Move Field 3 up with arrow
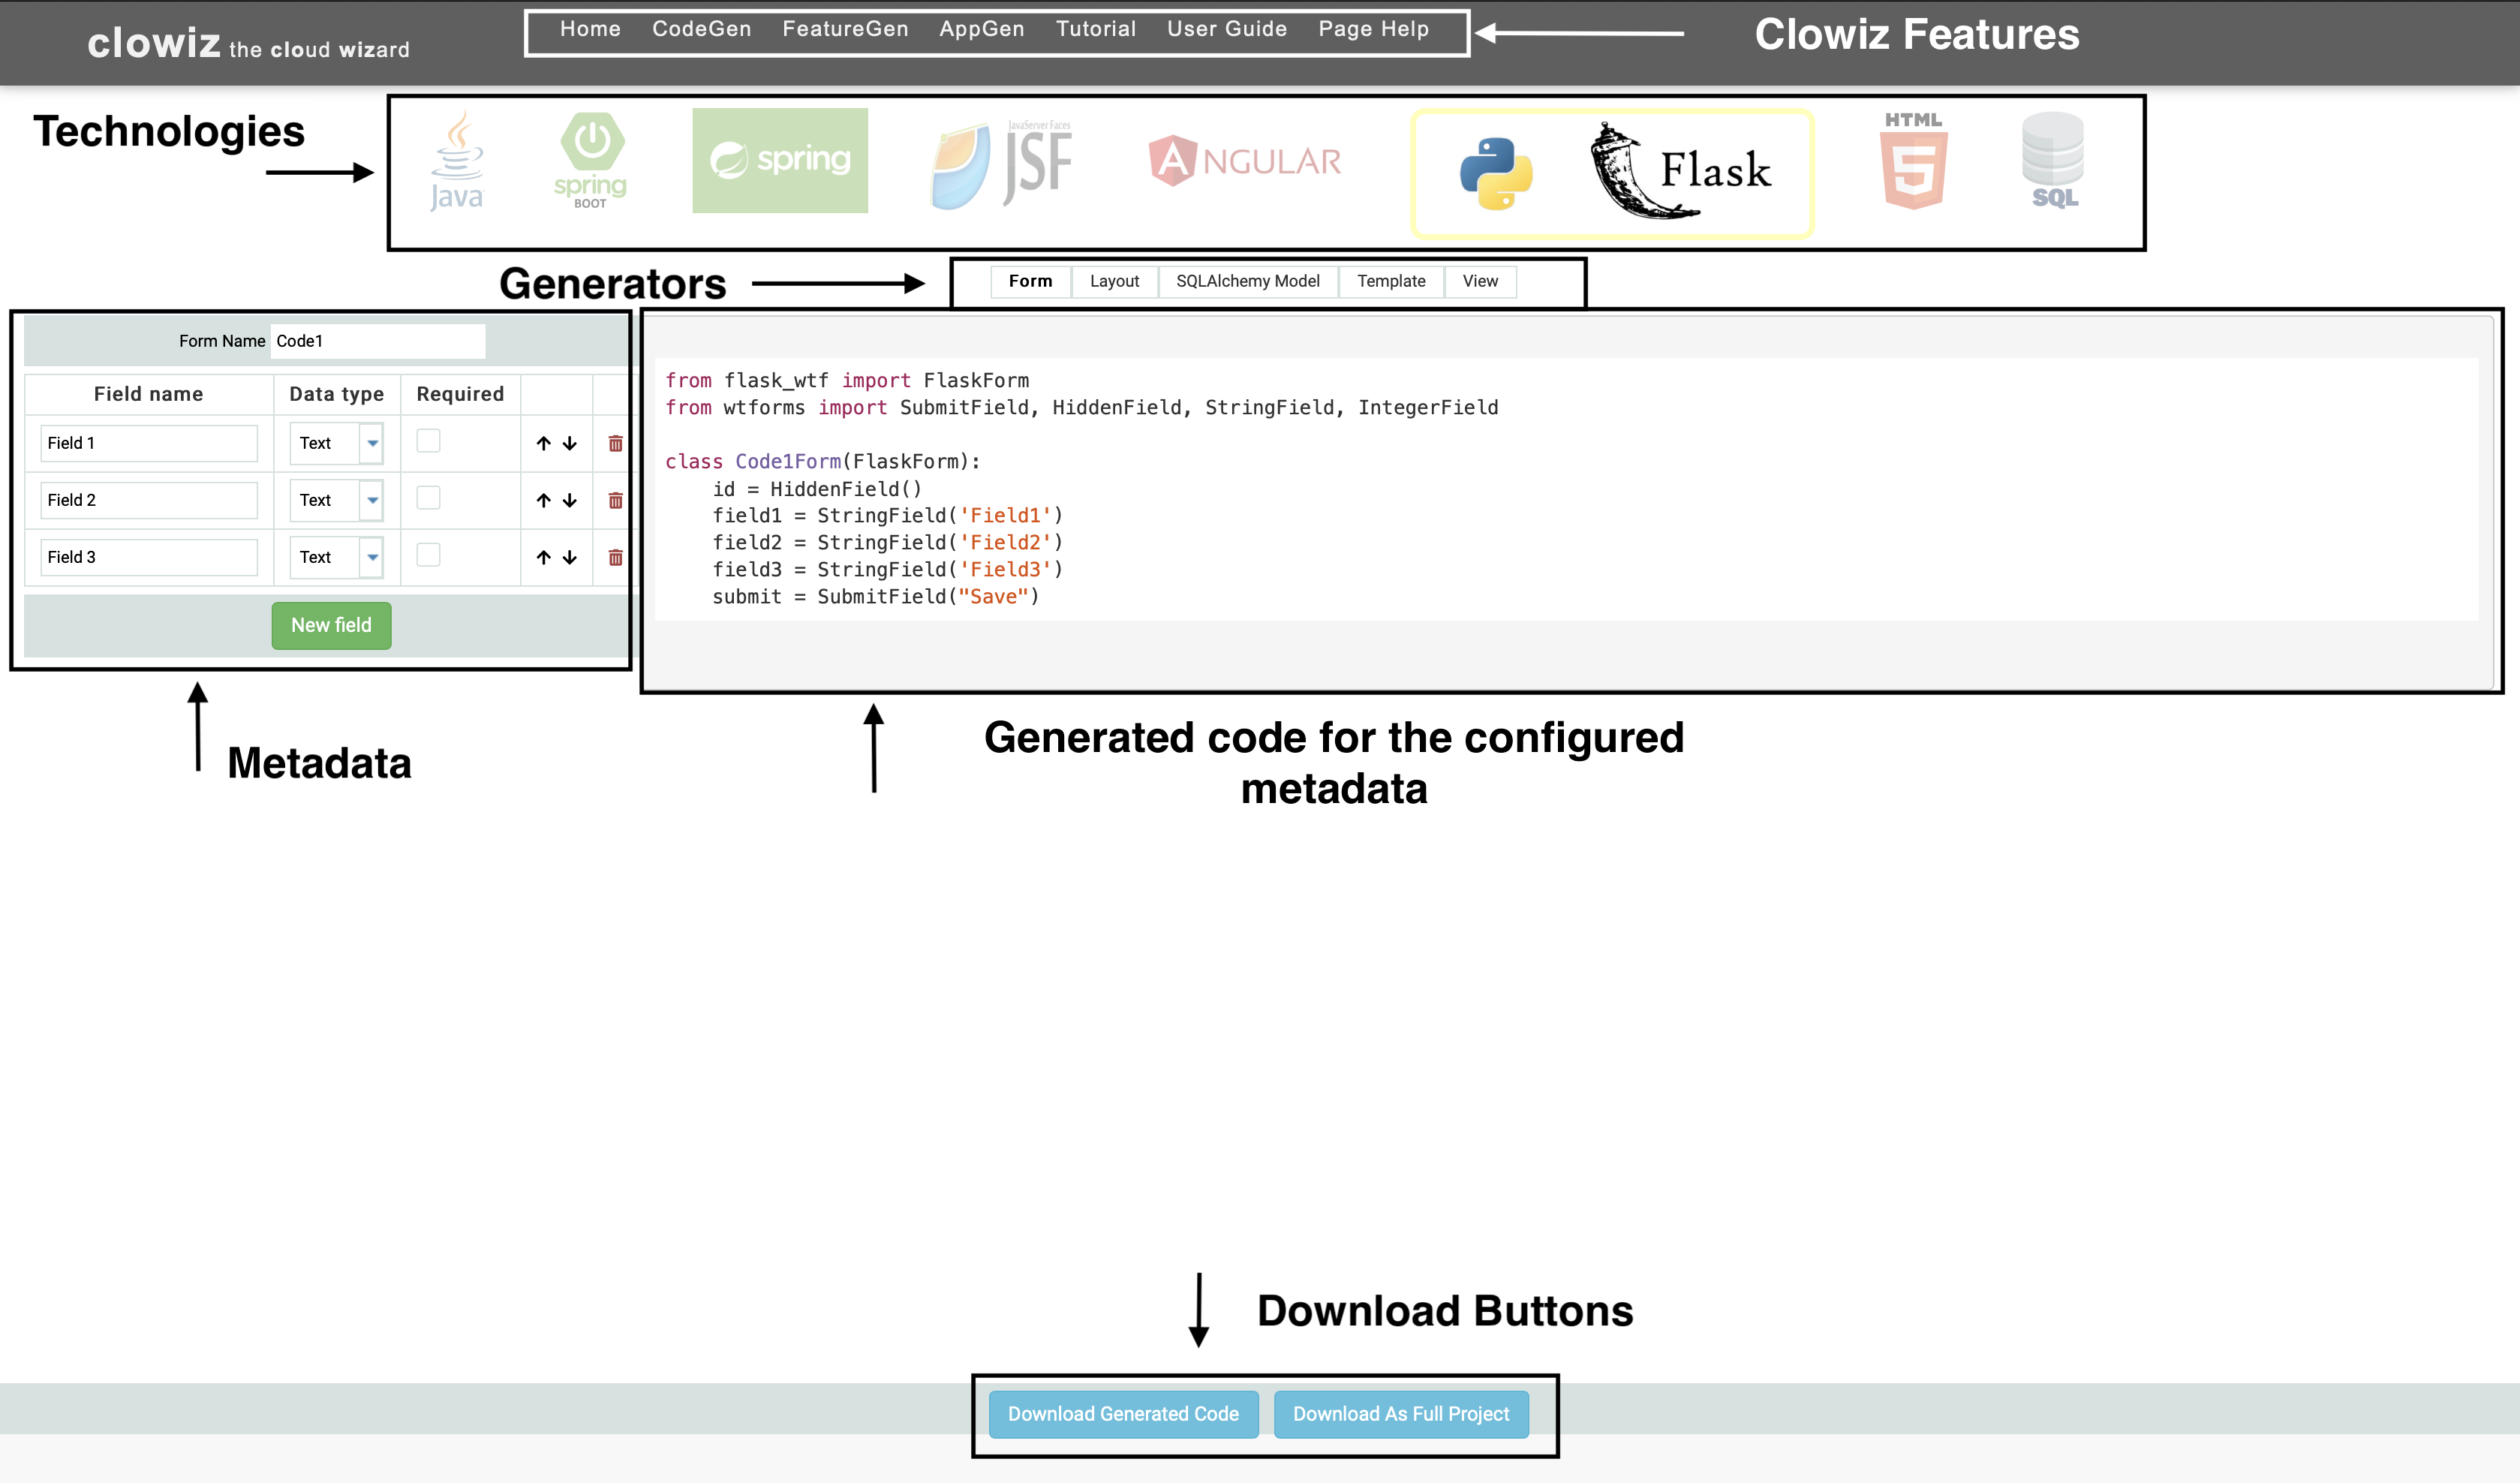2520x1483 pixels. [x=543, y=557]
